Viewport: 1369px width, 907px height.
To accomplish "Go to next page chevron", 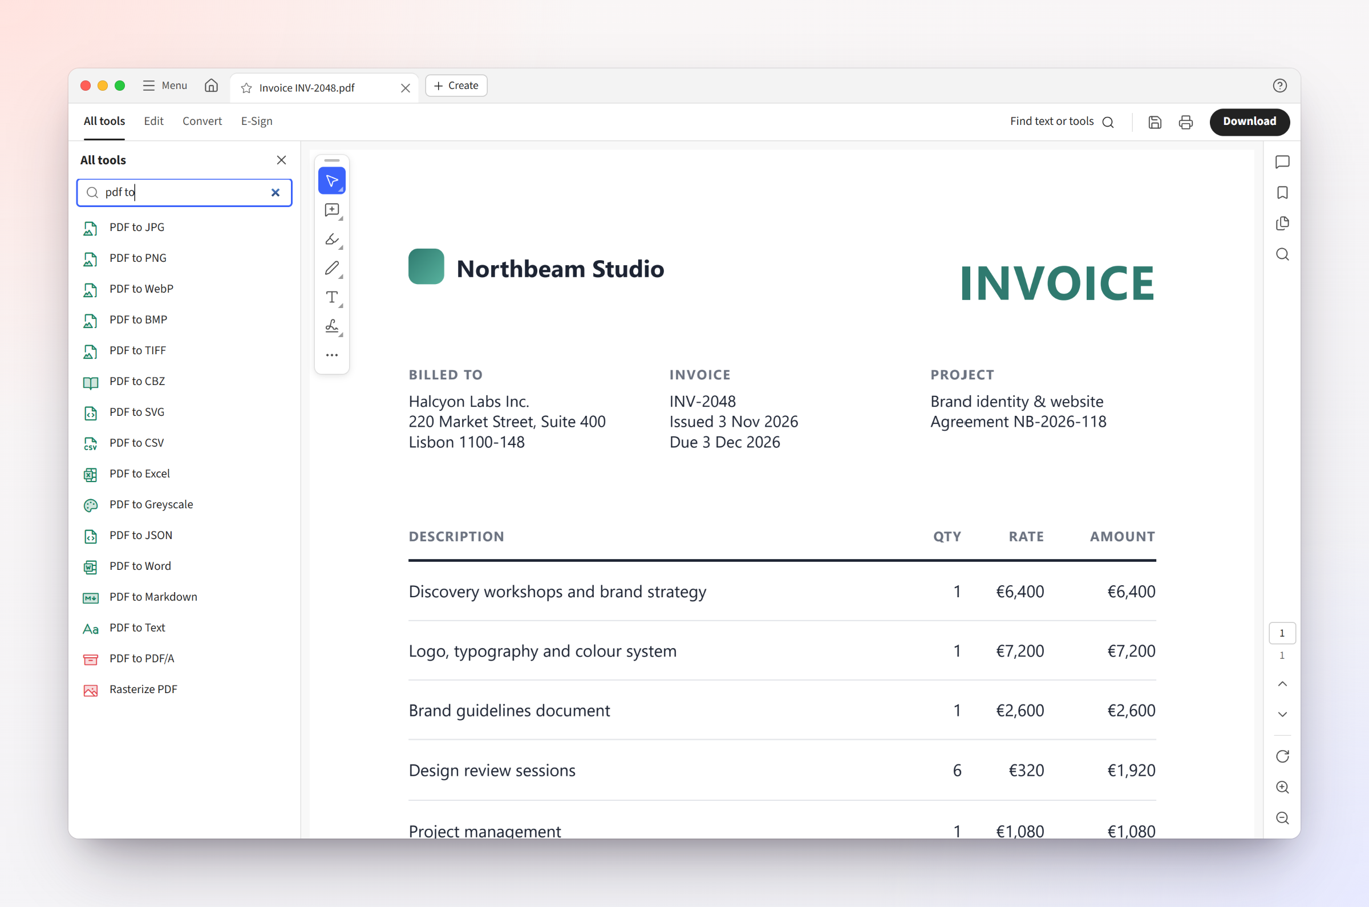I will (1282, 714).
